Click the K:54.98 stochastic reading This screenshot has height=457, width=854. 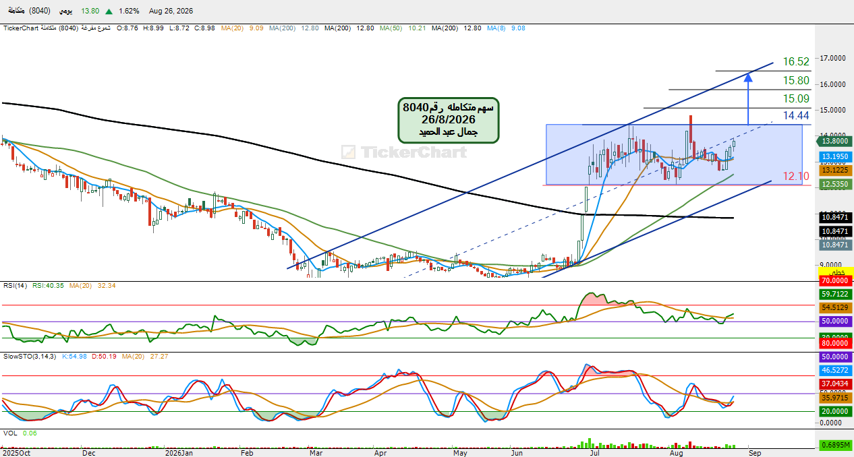point(74,355)
